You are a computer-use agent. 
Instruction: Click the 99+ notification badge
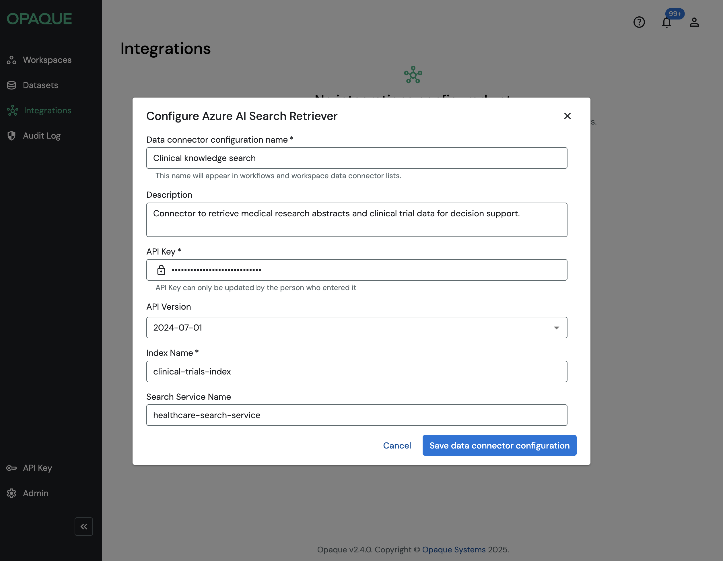(x=675, y=13)
